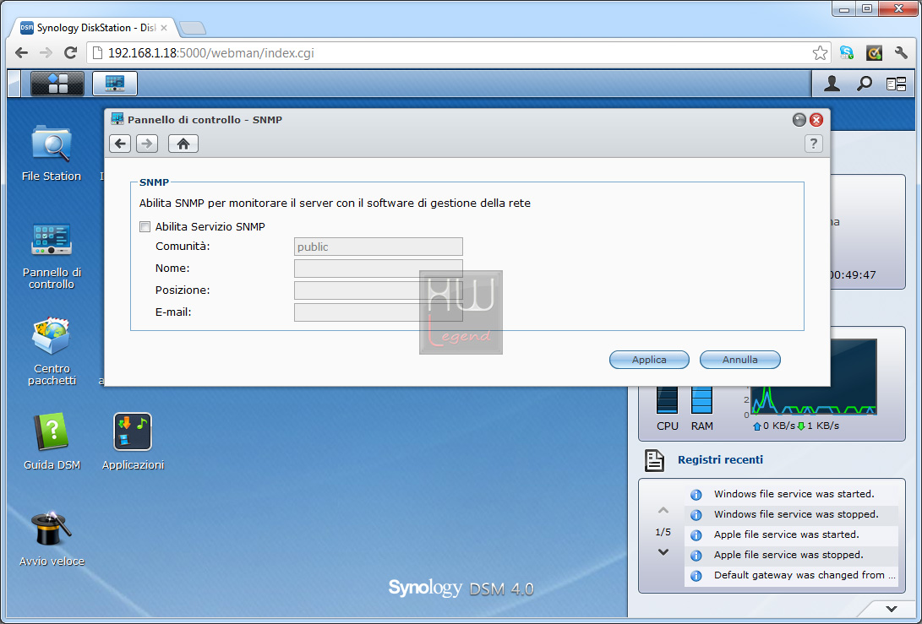Close the Pannello di controllo window
Viewport: 922px width, 624px height.
tap(816, 120)
